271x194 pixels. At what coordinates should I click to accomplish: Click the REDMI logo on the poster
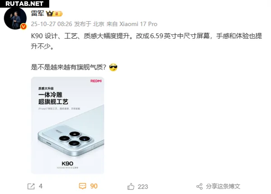pyautogui.click(x=96, y=81)
